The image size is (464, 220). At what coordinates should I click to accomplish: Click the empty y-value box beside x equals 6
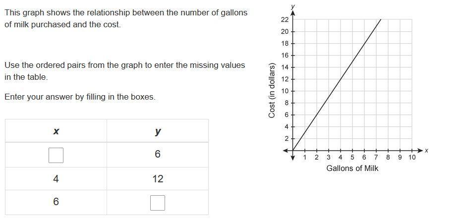point(158,203)
